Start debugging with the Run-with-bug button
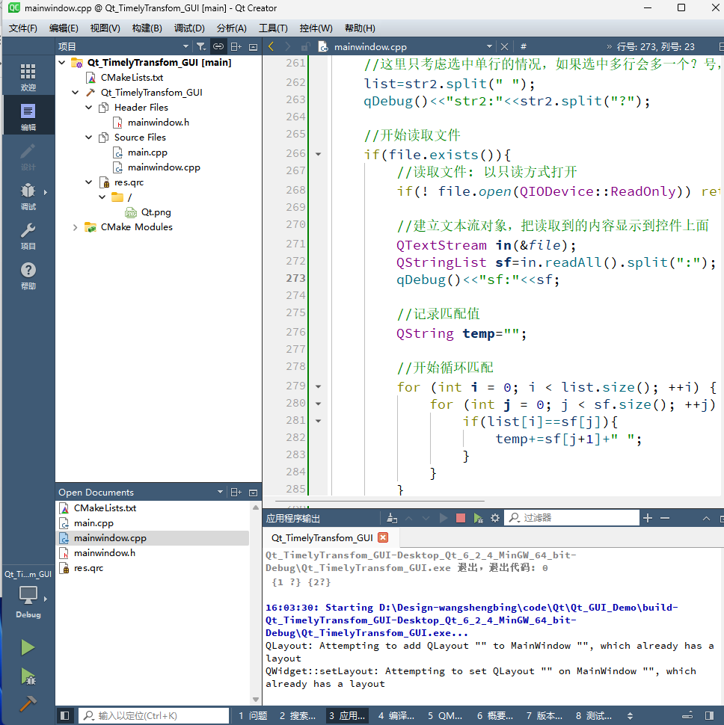Viewport: 724px width, 725px height. (x=28, y=676)
